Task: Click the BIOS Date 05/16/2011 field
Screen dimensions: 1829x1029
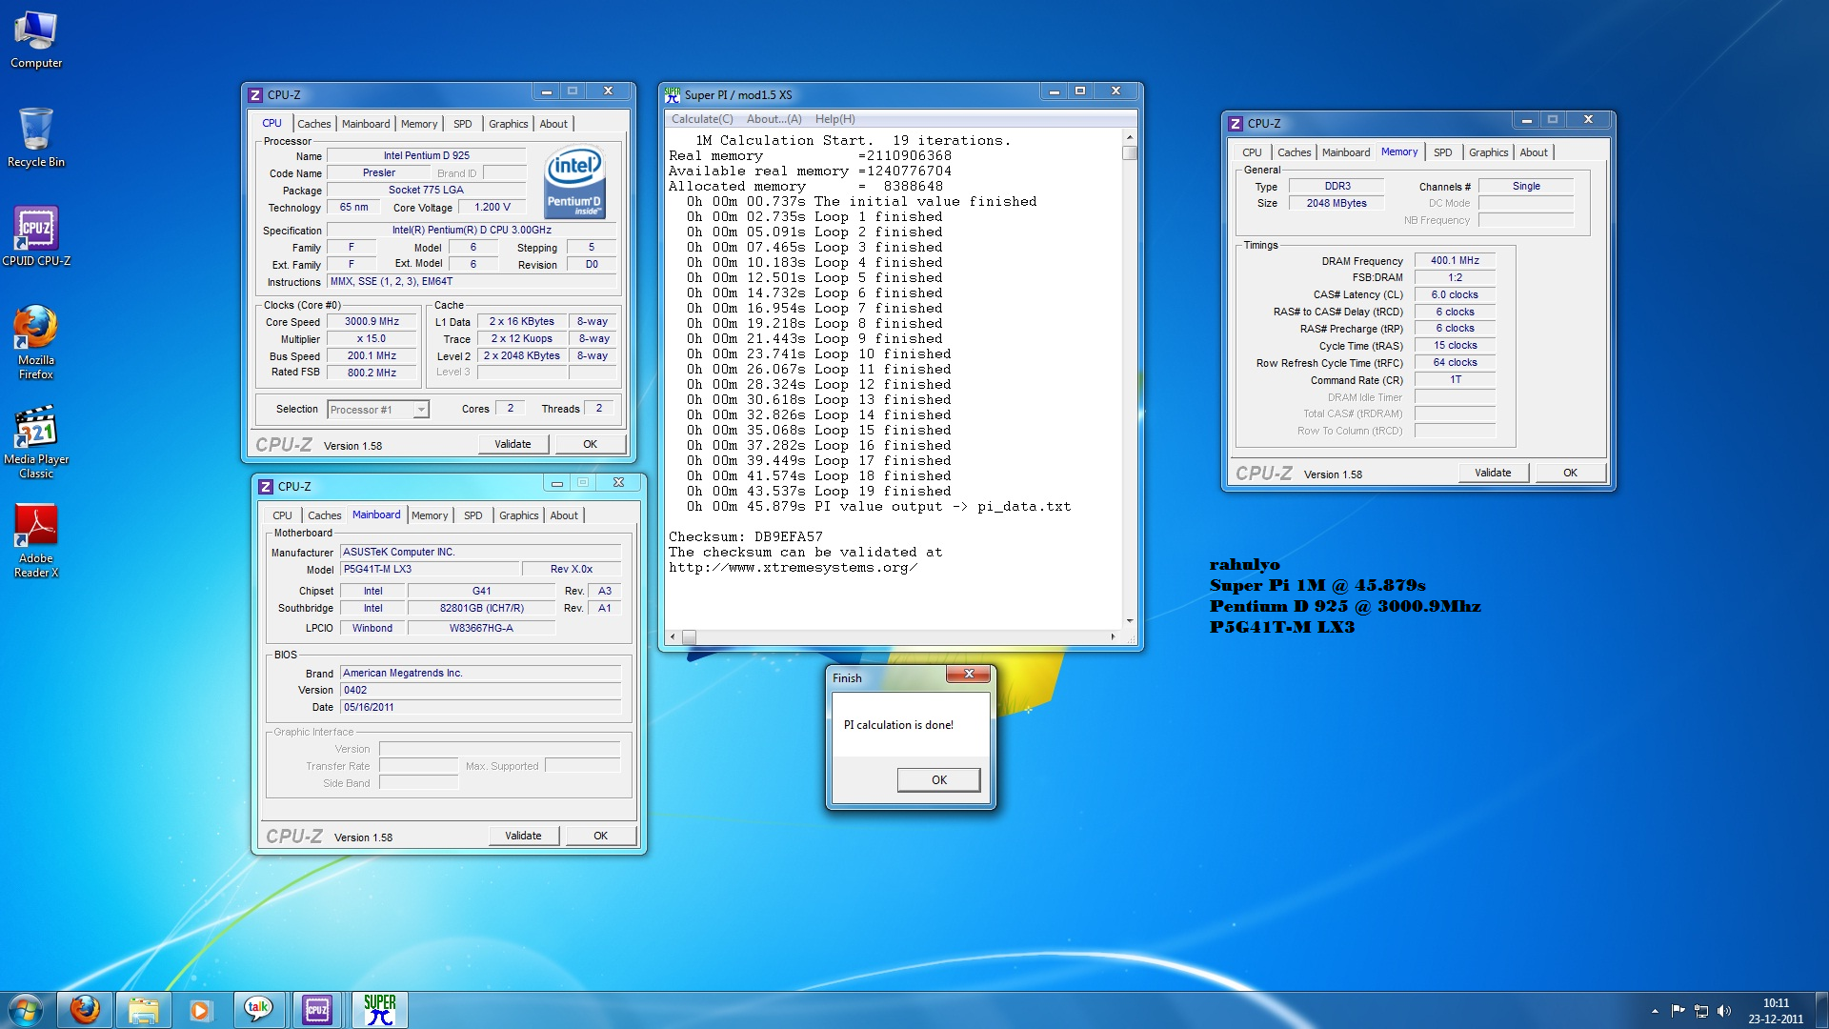Action: click(x=481, y=708)
